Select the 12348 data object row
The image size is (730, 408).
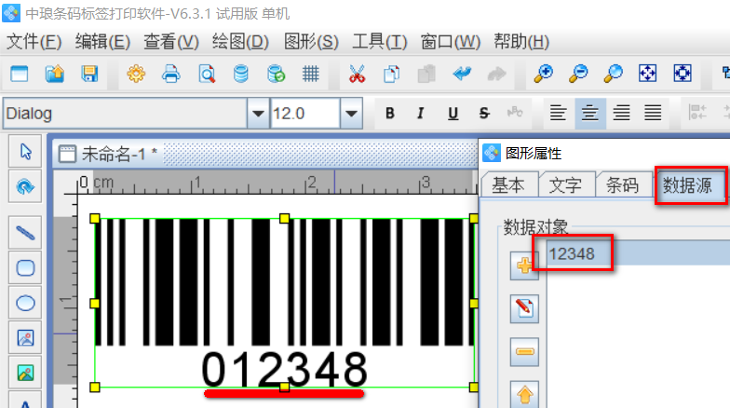(639, 253)
